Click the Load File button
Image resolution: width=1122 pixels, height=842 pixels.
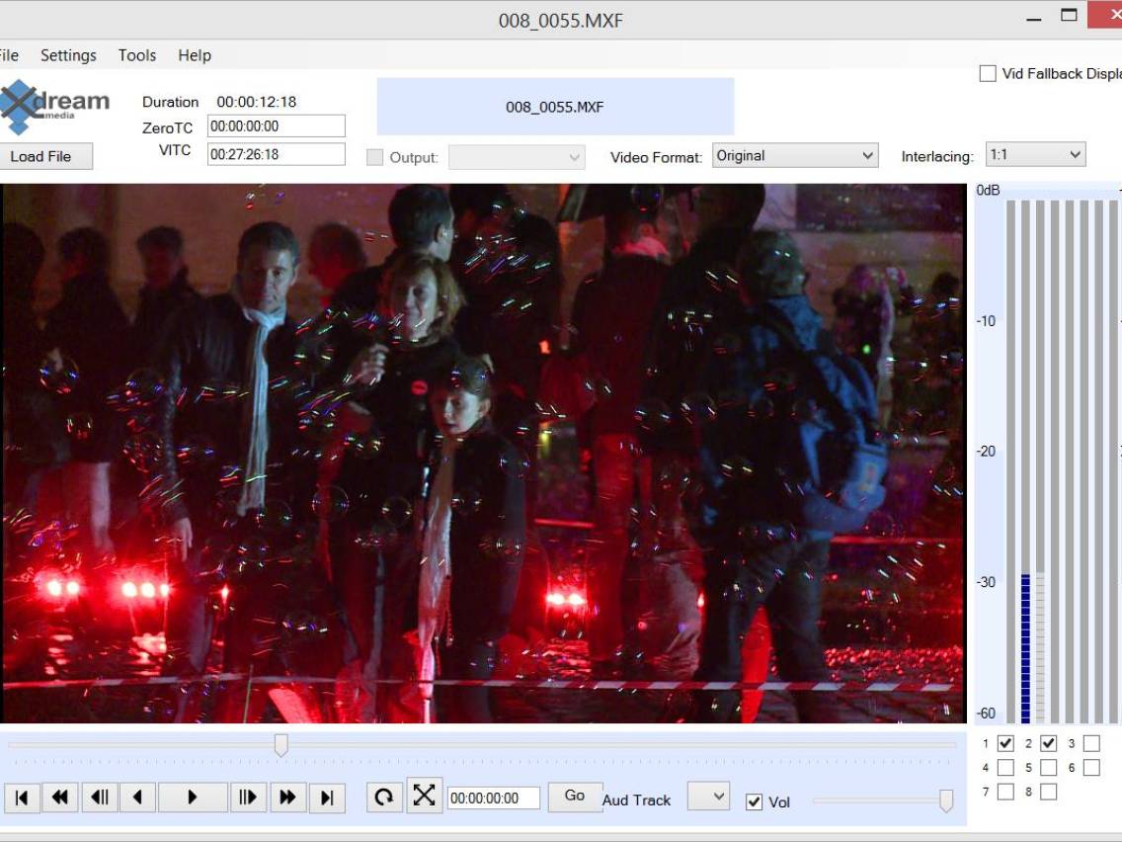[x=41, y=156]
